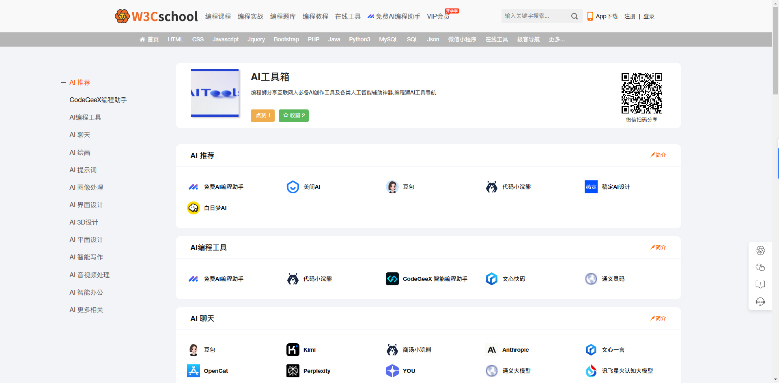
Task: Click the 豆包 avatar icon in AI 推荐
Action: point(392,187)
